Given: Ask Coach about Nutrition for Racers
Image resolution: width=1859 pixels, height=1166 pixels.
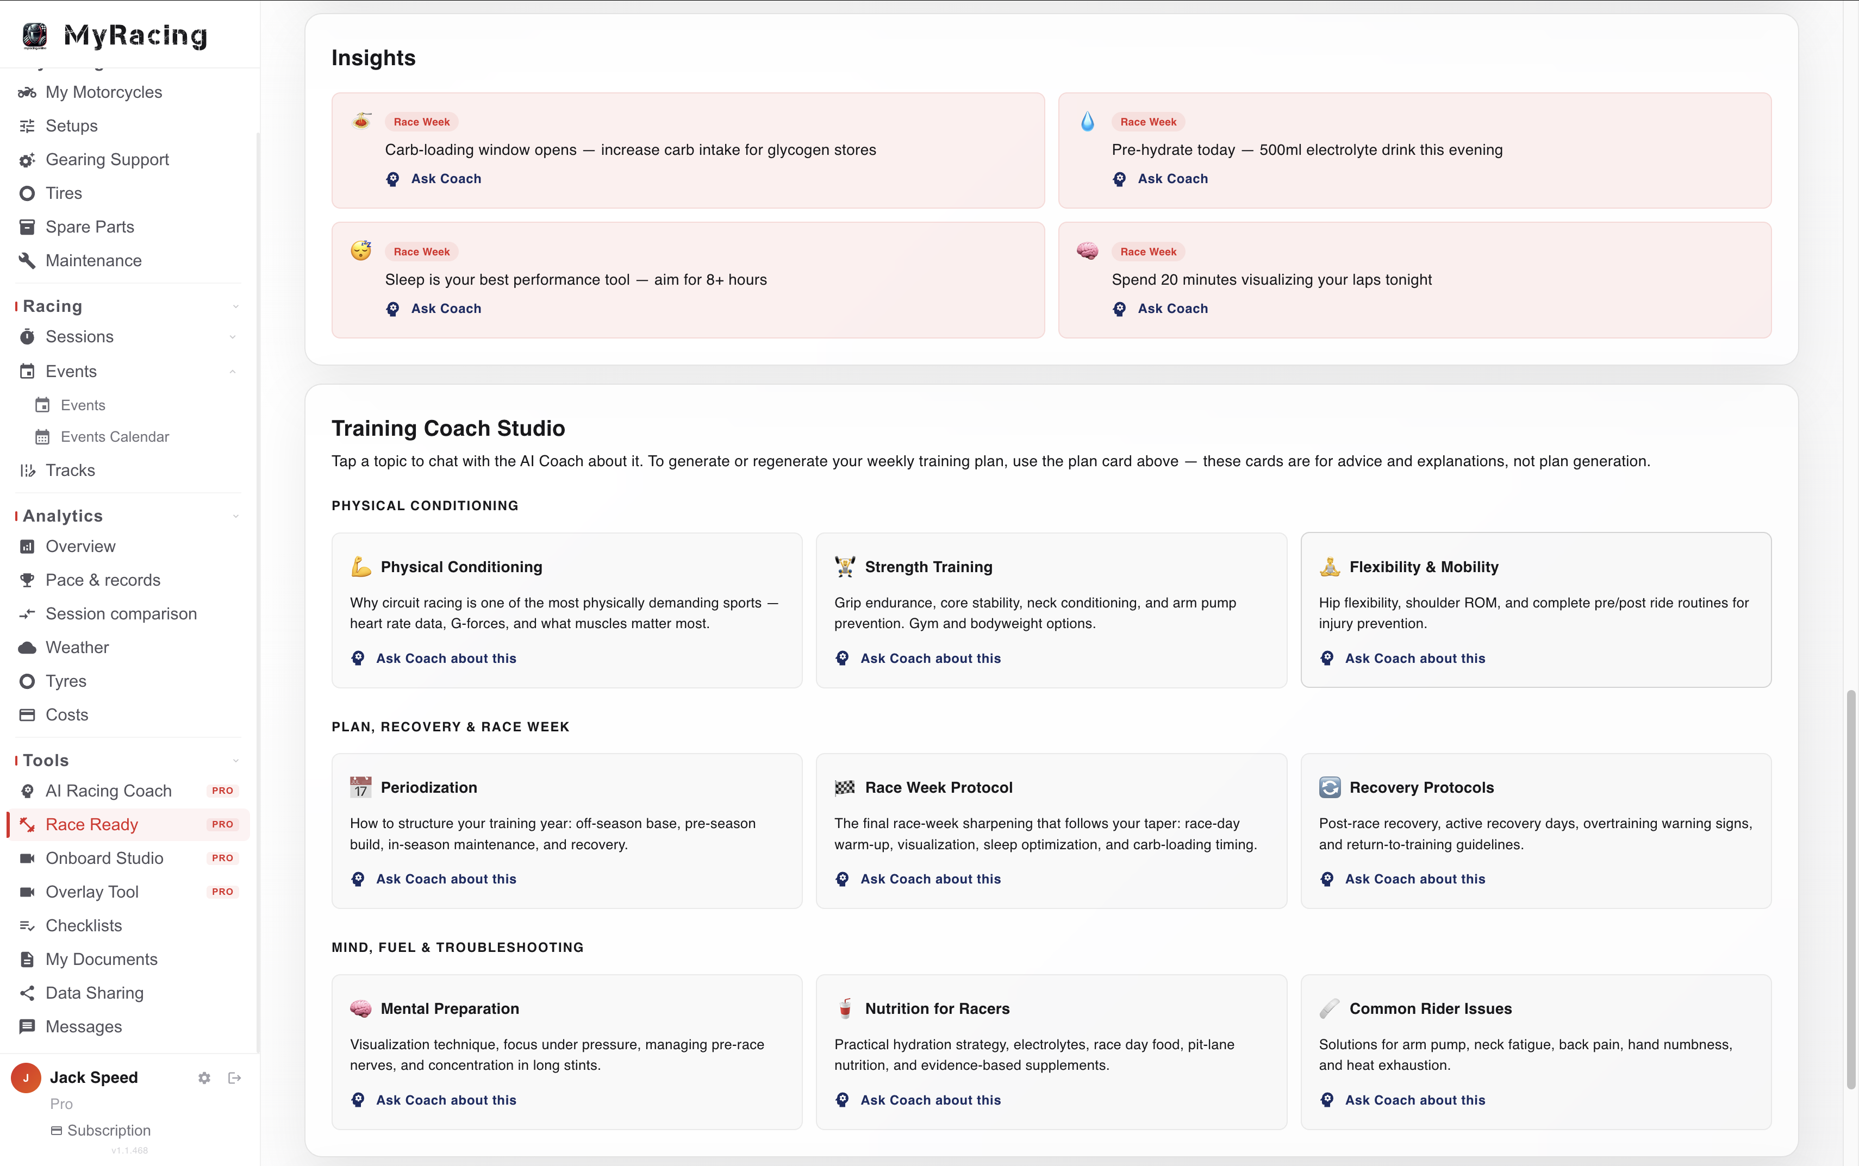Looking at the screenshot, I should click(x=918, y=1100).
